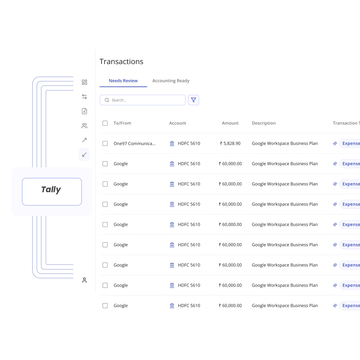The image size is (360, 360).
Task: Click the ₹ 5,828.90 amount cell
Action: pos(230,144)
